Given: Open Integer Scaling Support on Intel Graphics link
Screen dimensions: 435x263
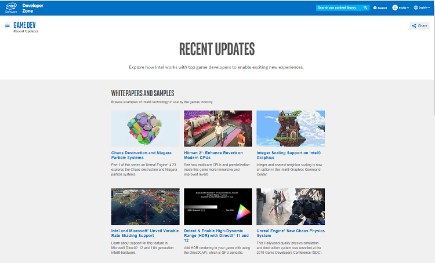Looking at the screenshot, I should (288, 155).
